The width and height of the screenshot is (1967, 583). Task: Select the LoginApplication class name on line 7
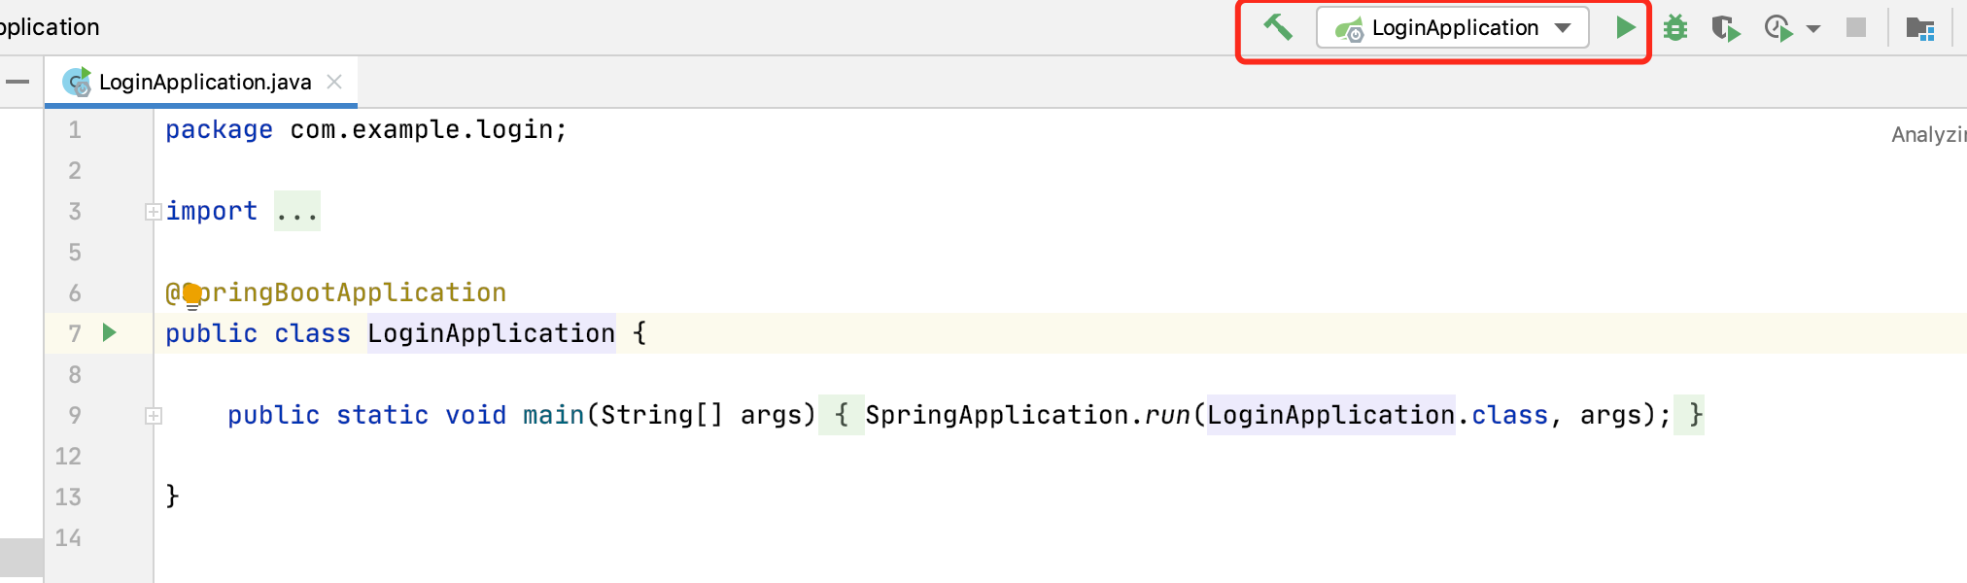click(491, 333)
